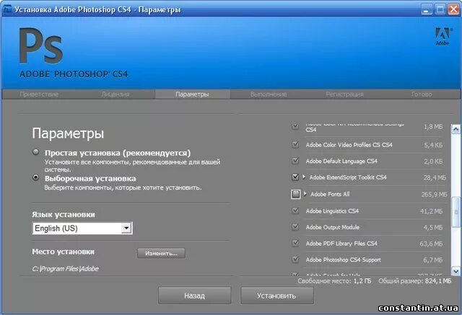
Task: Check the Adobe Fonts All checkbox
Action: coord(295,194)
